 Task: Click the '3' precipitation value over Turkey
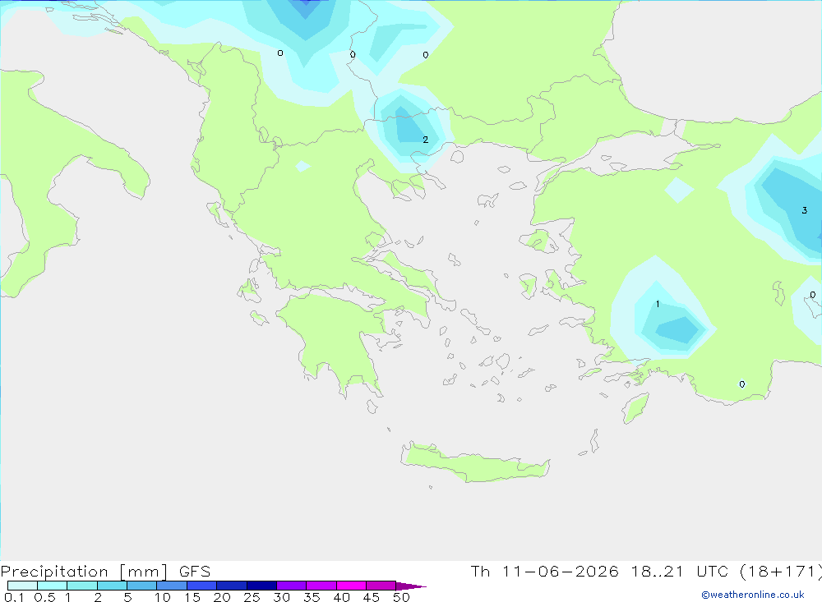[x=804, y=210]
